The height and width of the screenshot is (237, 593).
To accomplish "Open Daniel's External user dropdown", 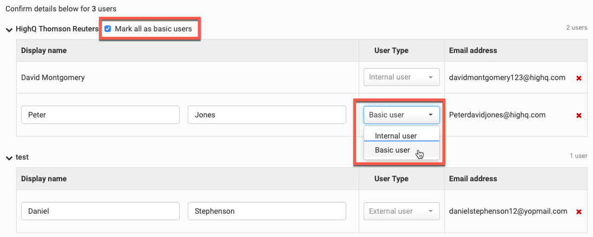I will point(401,211).
